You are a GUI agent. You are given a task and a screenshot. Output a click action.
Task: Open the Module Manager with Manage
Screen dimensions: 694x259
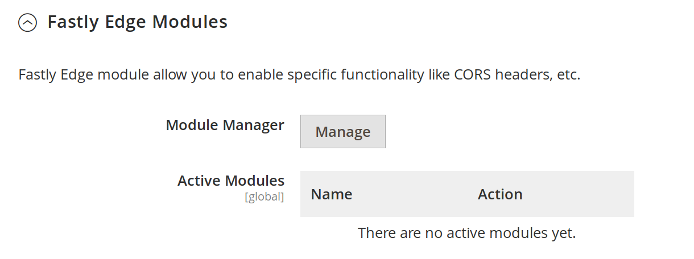(342, 132)
